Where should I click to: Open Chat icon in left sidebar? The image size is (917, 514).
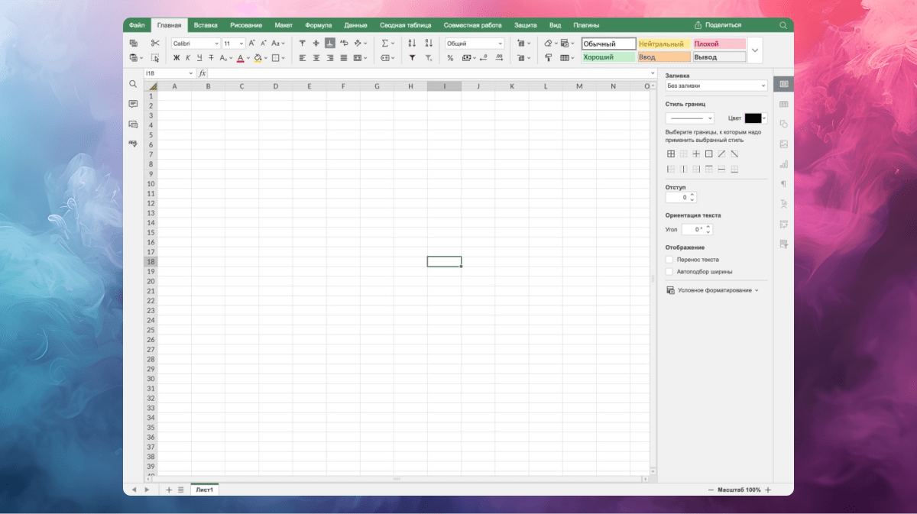pos(133,124)
